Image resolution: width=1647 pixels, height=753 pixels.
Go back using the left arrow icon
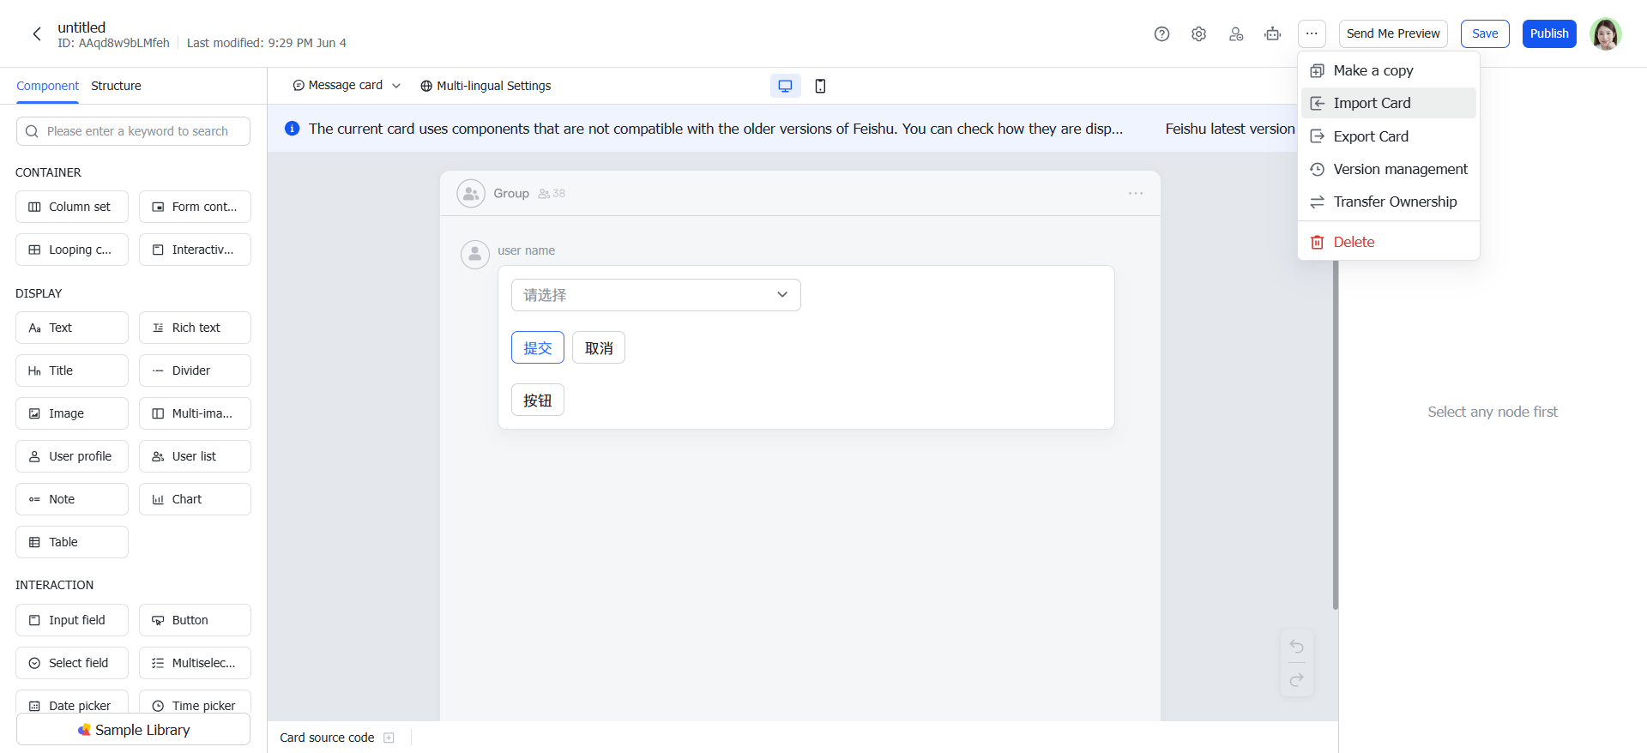pos(37,33)
